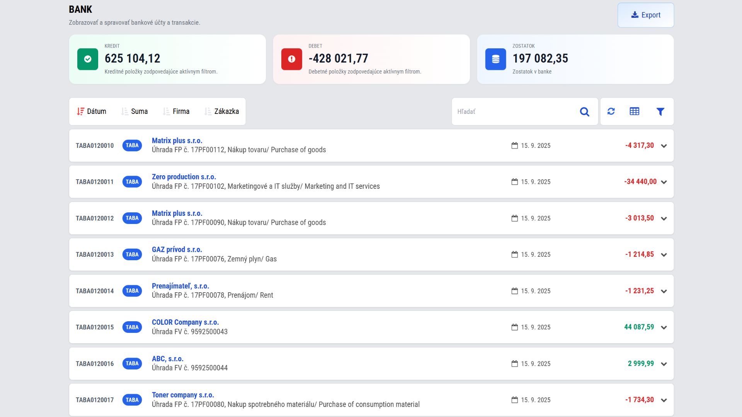This screenshot has height=417, width=742.
Task: Open the GAZ prívod s.r.o. link
Action: 177,249
